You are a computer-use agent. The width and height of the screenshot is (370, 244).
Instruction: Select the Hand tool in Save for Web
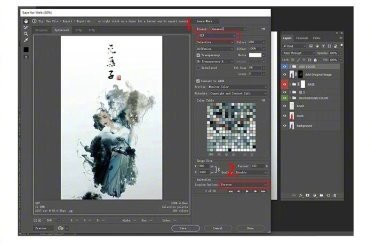point(26,21)
